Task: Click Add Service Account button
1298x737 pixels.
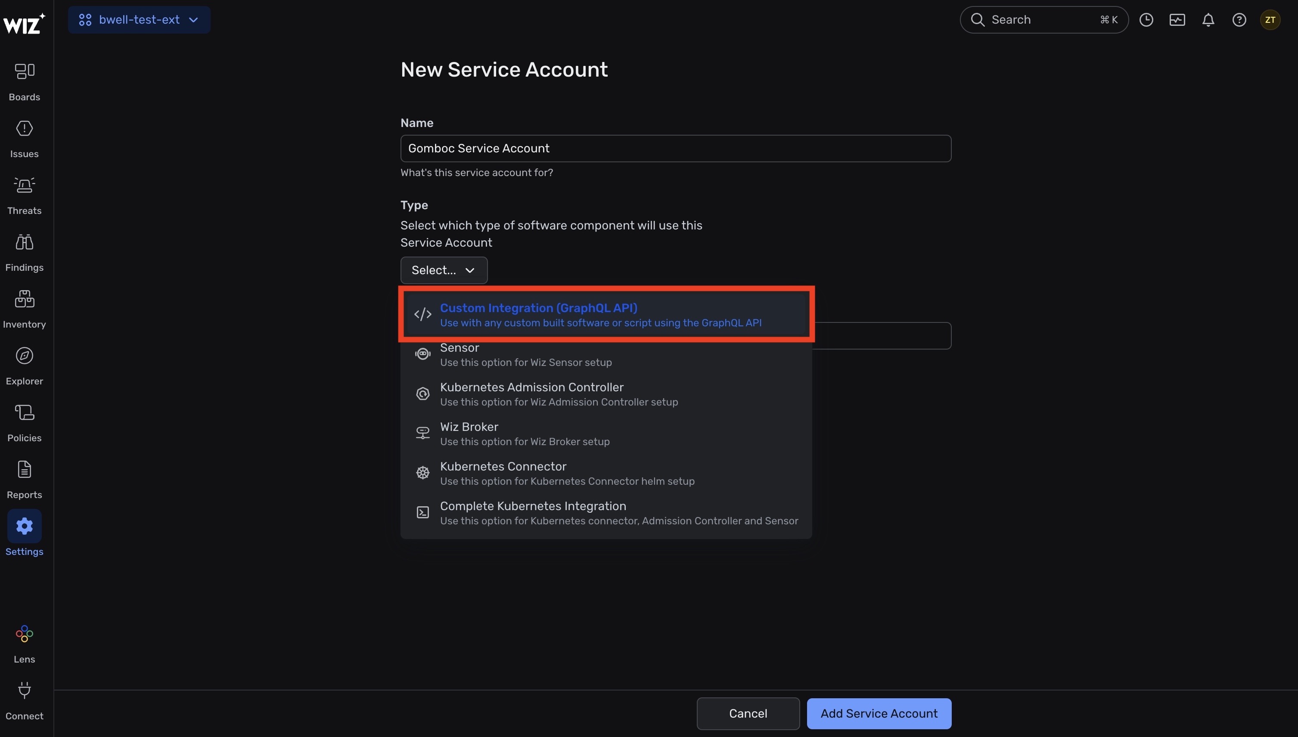Action: click(879, 713)
